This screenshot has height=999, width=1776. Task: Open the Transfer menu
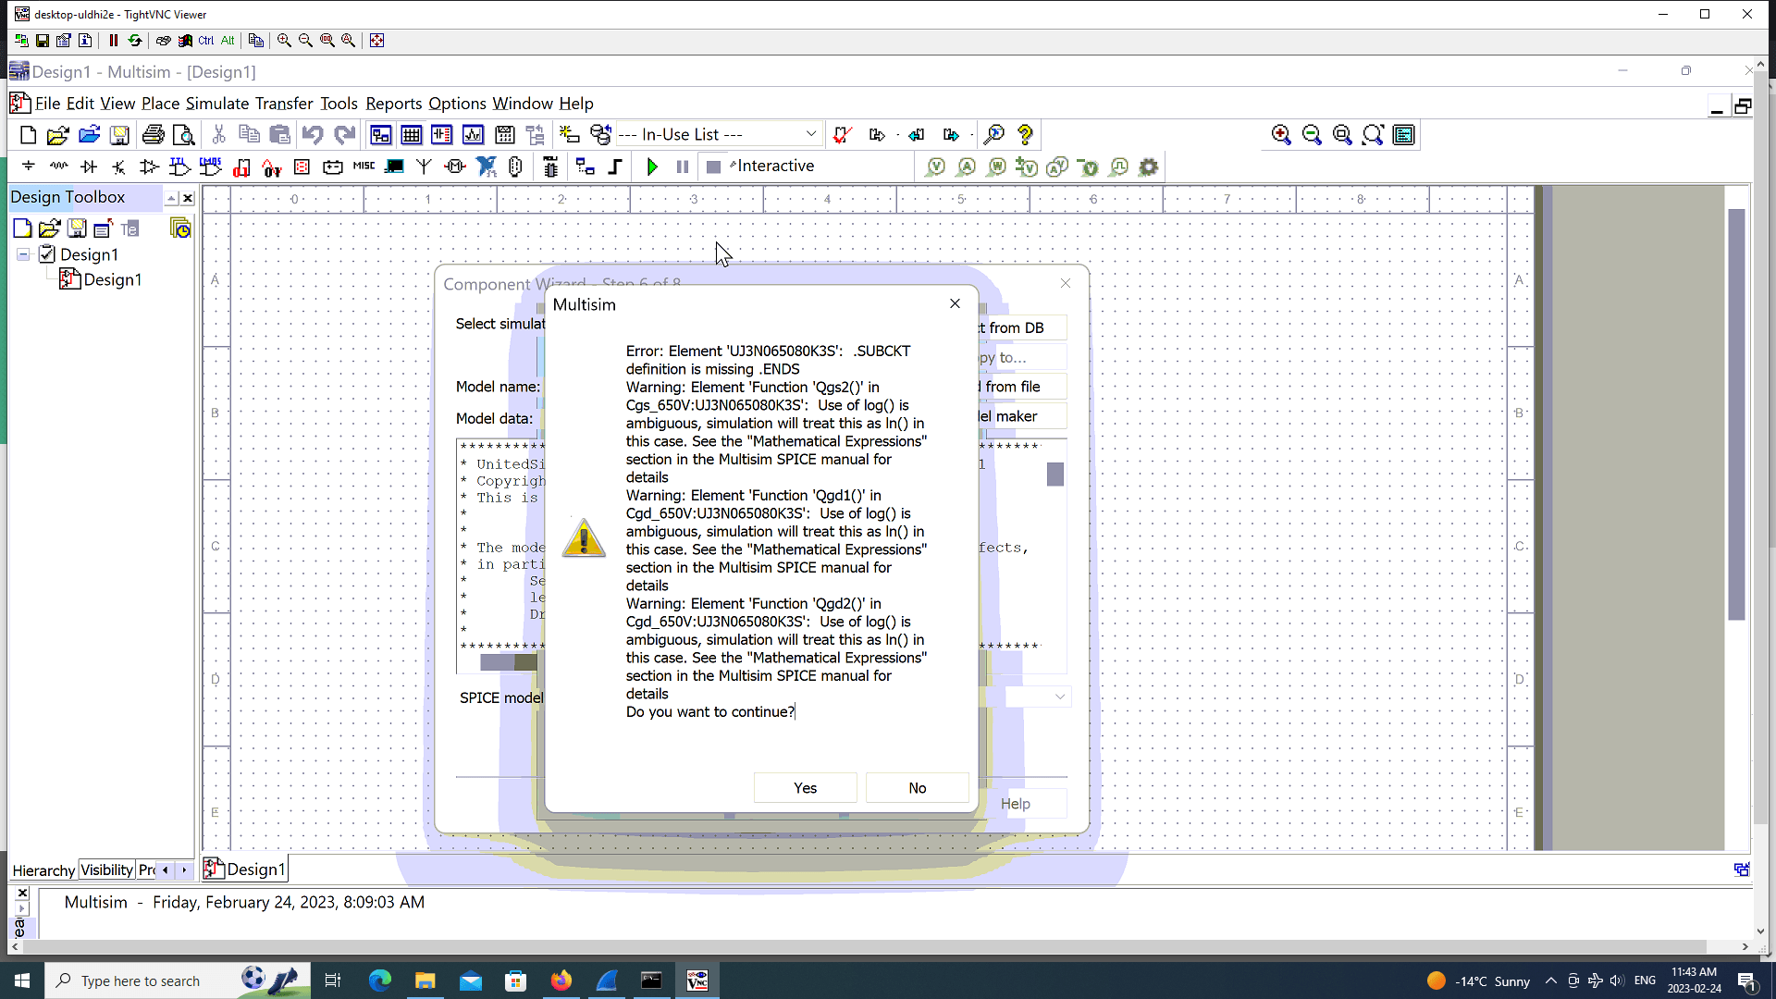pyautogui.click(x=284, y=104)
